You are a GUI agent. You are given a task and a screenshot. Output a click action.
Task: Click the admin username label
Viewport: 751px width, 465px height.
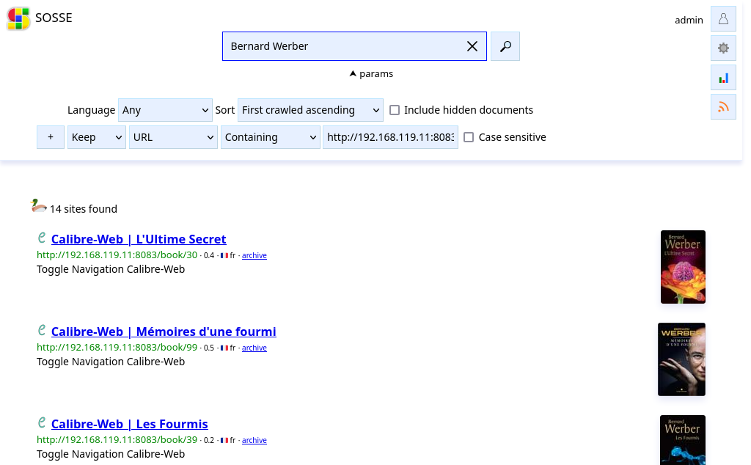[689, 20]
